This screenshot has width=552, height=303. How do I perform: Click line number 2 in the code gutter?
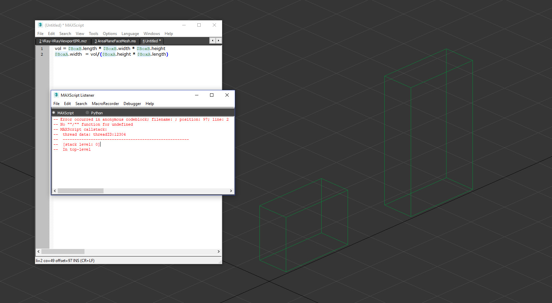click(42, 54)
